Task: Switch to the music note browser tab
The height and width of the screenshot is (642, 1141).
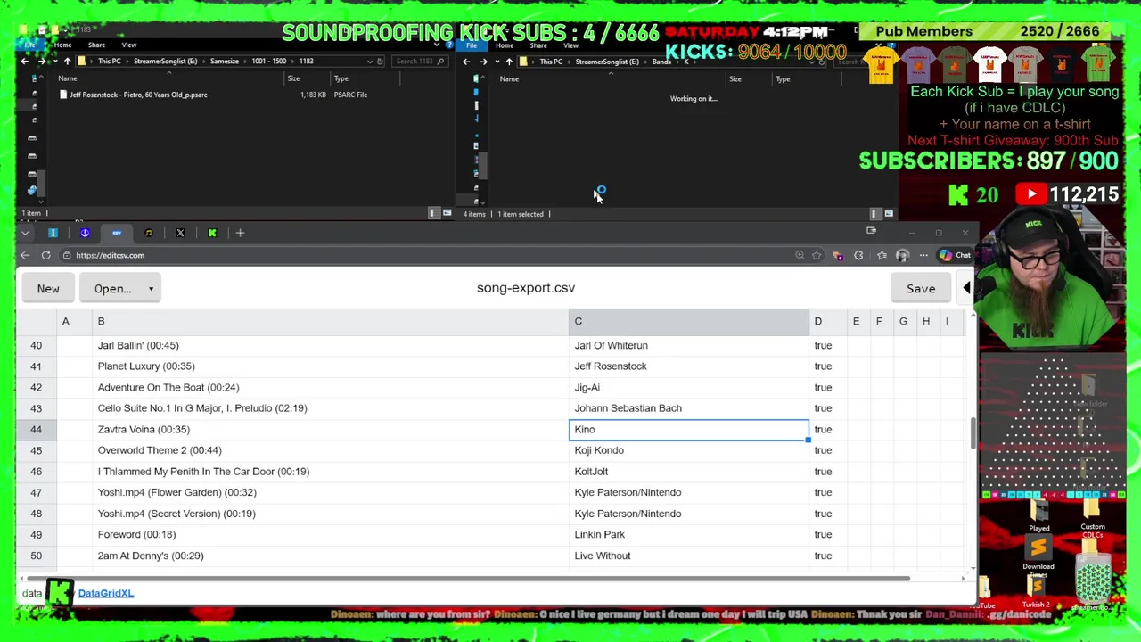Action: click(148, 233)
